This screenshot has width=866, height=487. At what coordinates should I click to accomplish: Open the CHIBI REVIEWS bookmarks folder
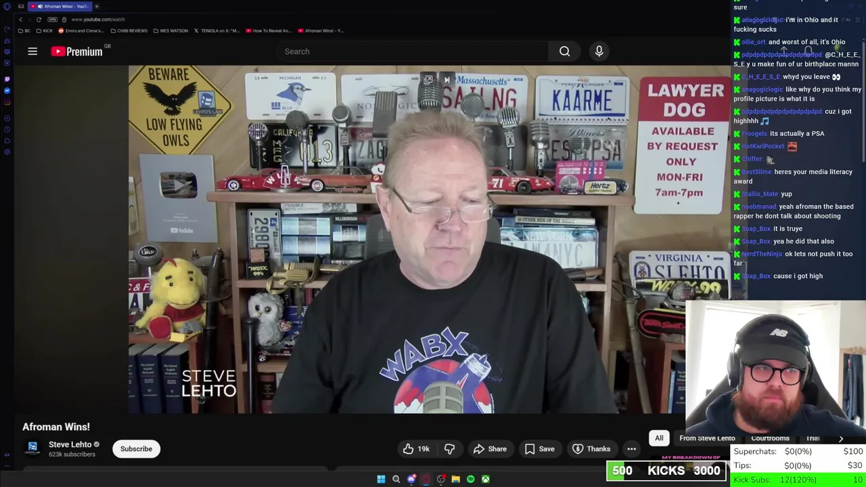point(129,30)
